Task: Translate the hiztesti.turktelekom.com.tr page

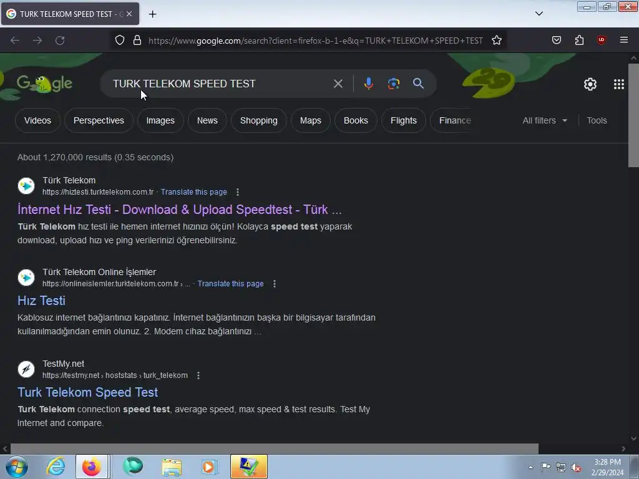Action: point(194,192)
